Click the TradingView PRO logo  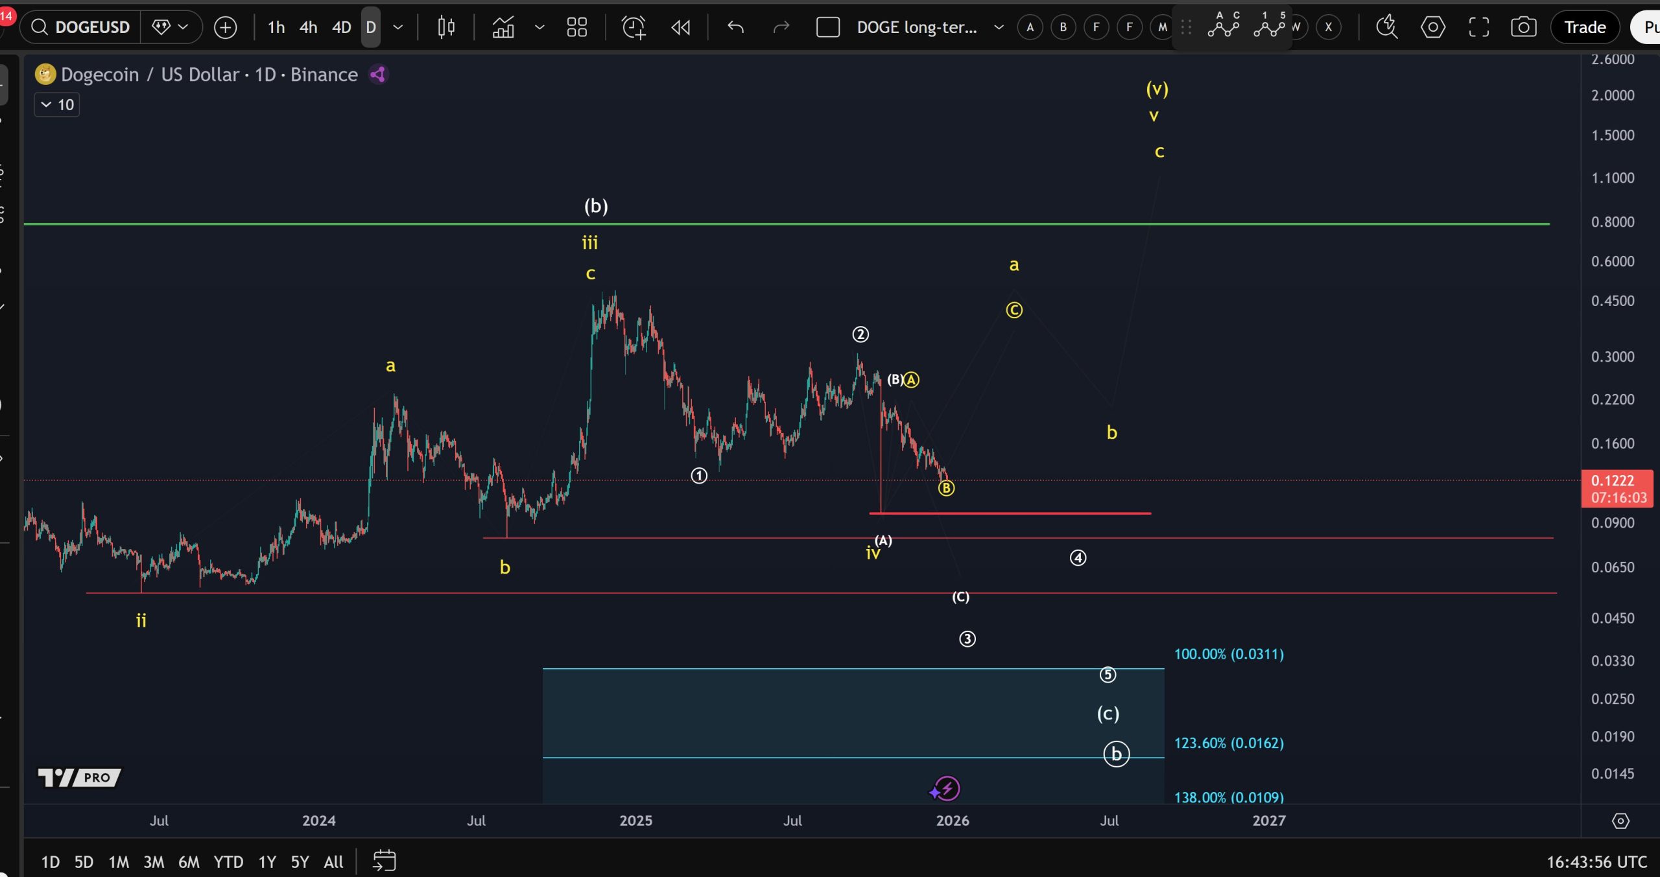[x=80, y=777]
